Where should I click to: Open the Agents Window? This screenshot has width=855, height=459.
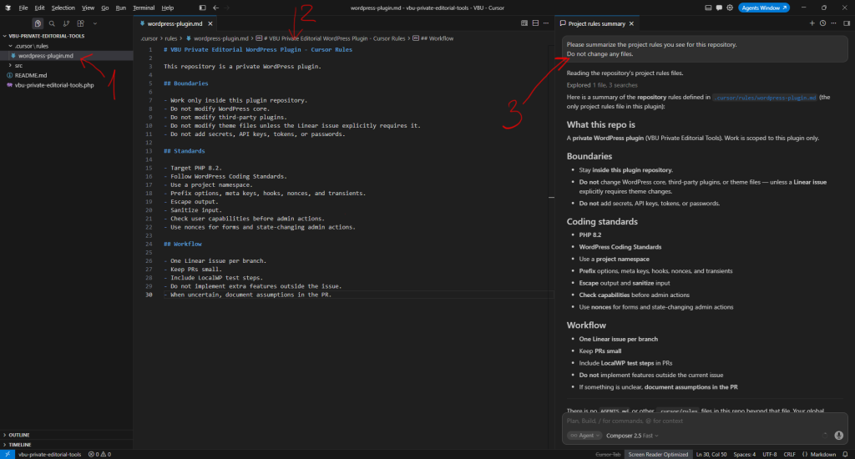tap(764, 8)
